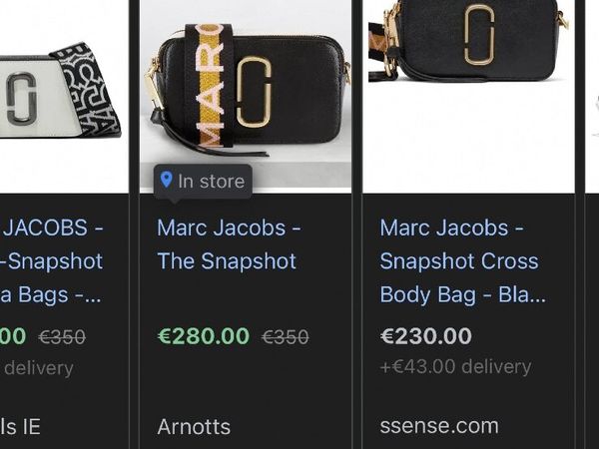Open the white Snapshot bag product image
This screenshot has height=449, width=599.
pos(64,96)
